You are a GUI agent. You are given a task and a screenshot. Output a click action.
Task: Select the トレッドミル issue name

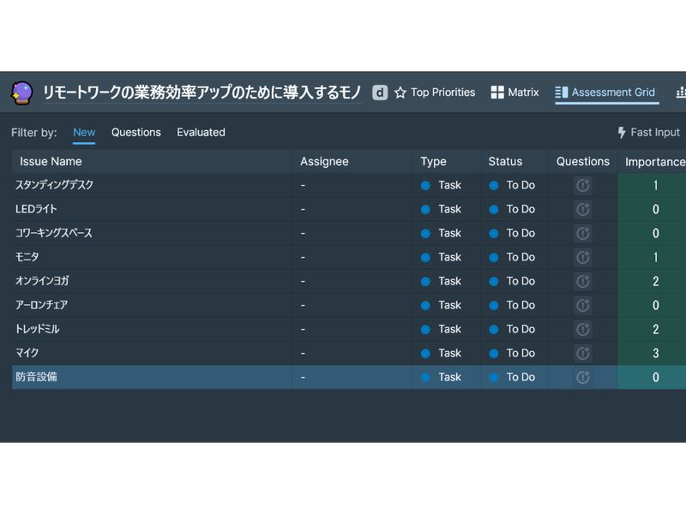click(x=37, y=329)
